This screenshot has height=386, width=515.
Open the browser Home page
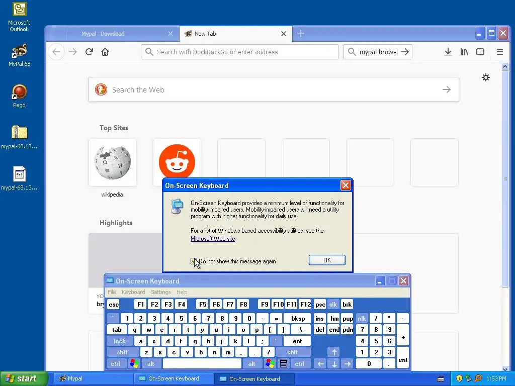pyautogui.click(x=105, y=52)
